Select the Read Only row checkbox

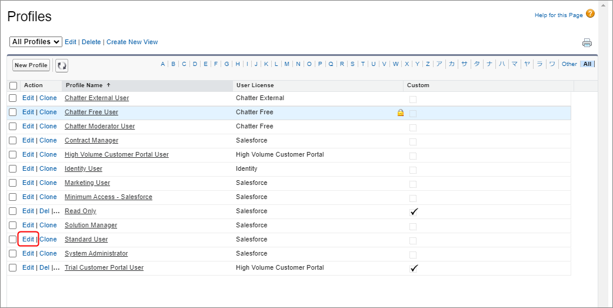pos(13,211)
